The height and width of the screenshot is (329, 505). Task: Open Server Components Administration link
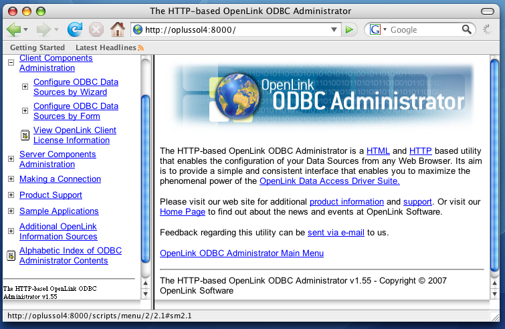pyautogui.click(x=58, y=159)
